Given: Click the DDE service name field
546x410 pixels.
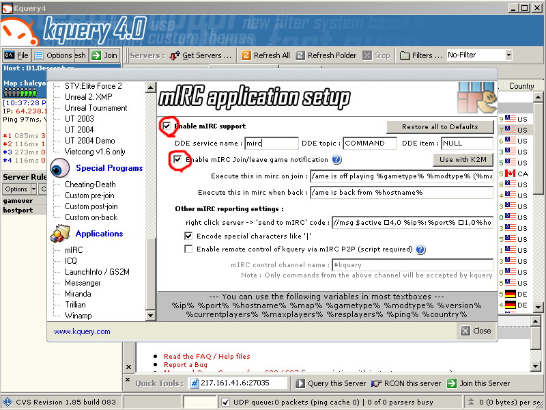Looking at the screenshot, I should click(271, 143).
